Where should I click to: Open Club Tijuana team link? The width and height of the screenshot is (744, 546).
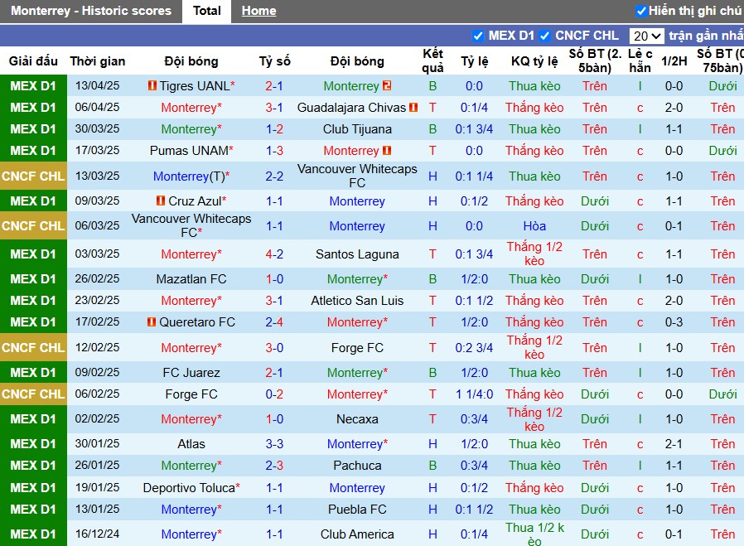[x=357, y=129]
